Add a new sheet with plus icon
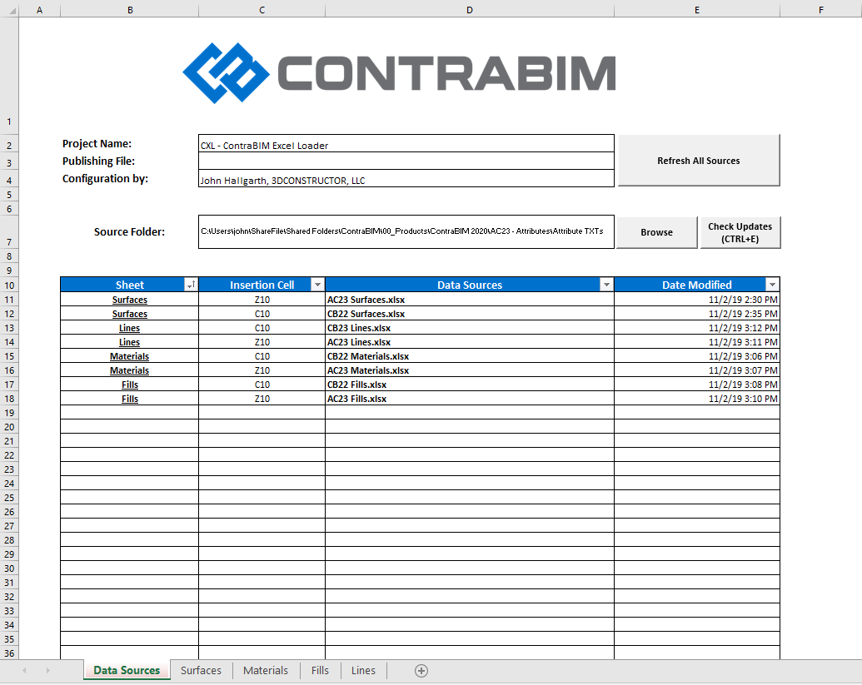Viewport: 862px width, 685px height. (421, 671)
